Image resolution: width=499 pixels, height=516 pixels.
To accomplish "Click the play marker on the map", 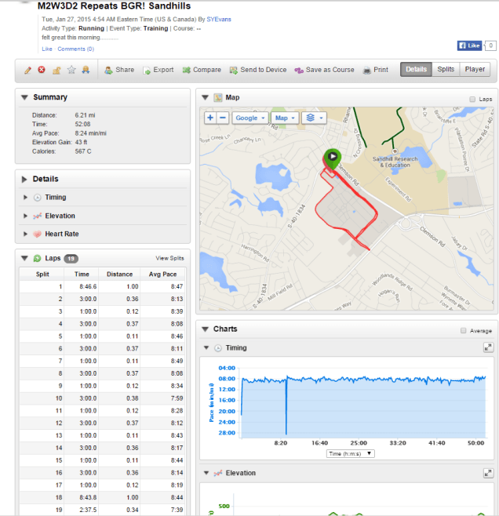I will [x=332, y=156].
